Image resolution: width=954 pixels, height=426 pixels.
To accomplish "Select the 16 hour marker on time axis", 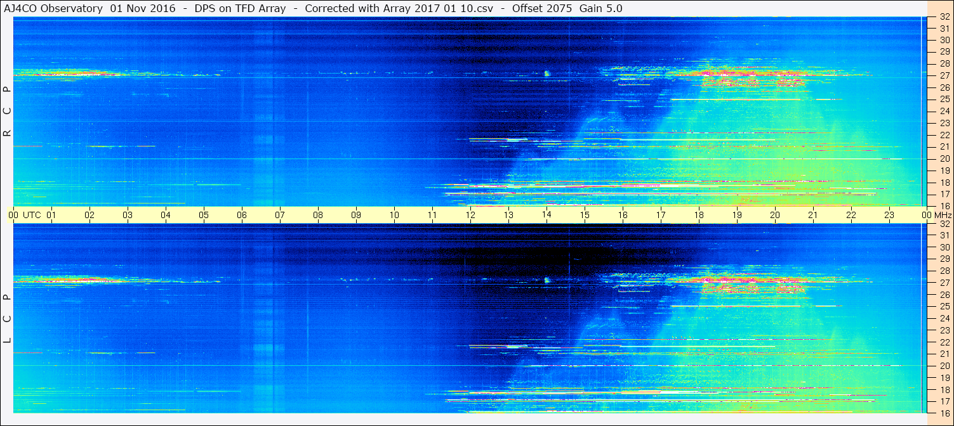I will 623,215.
